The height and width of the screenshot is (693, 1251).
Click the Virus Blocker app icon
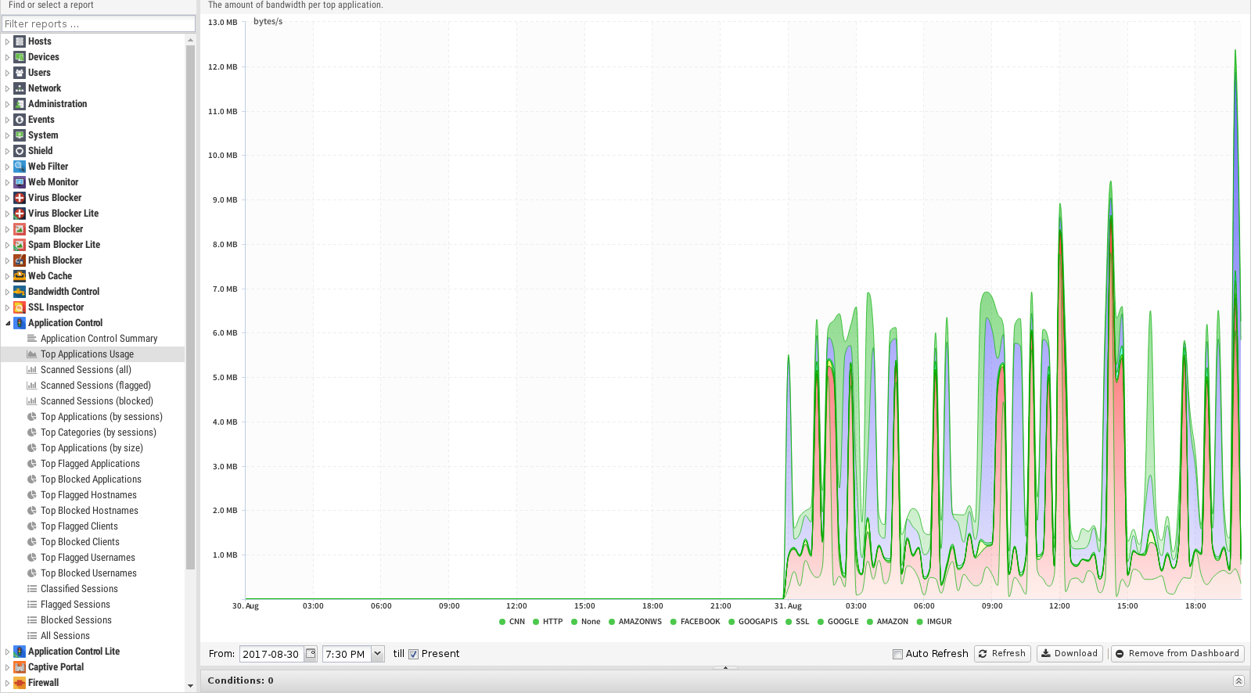(x=20, y=198)
